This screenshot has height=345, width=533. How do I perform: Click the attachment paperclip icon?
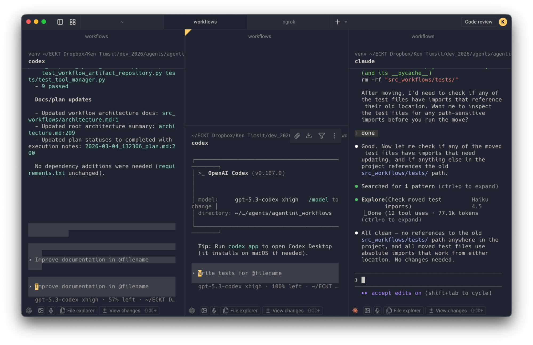click(x=297, y=136)
